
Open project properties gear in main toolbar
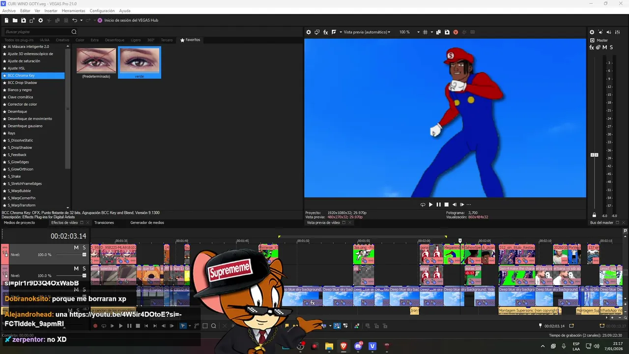tap(40, 20)
